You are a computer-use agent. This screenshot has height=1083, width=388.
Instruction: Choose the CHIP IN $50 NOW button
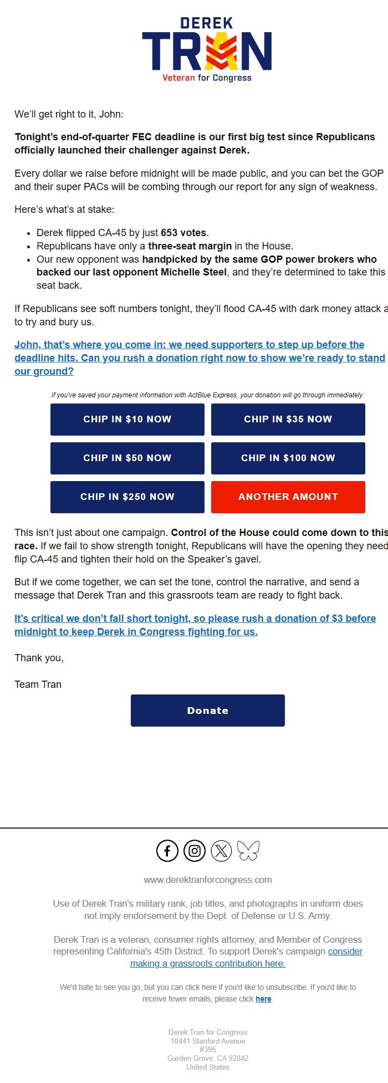pyautogui.click(x=127, y=458)
